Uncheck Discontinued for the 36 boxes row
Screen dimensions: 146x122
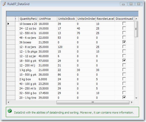(124, 42)
